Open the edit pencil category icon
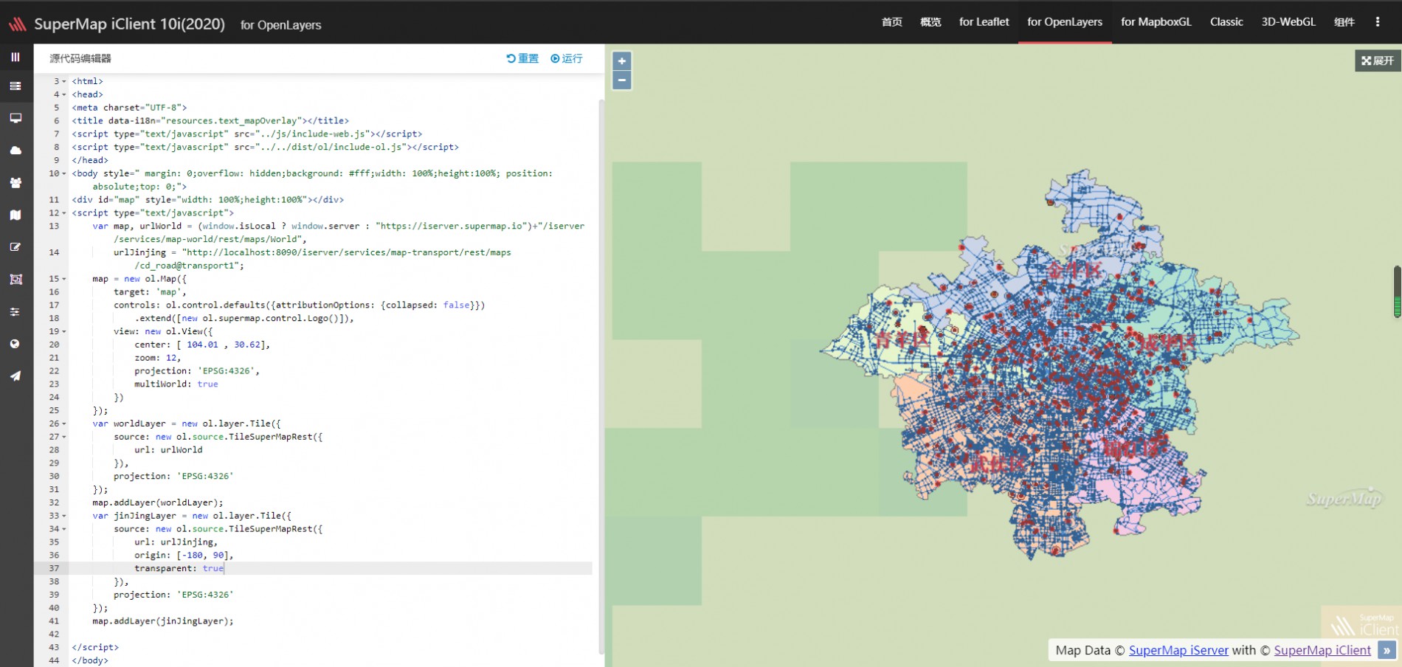 15,247
